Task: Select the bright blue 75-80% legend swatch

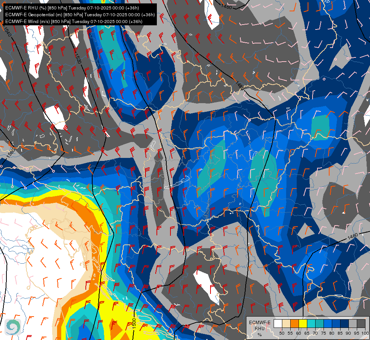Action: coord(328,323)
